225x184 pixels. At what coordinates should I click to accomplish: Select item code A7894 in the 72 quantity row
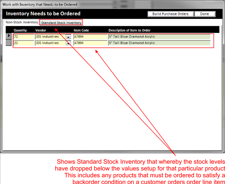(x=90, y=37)
